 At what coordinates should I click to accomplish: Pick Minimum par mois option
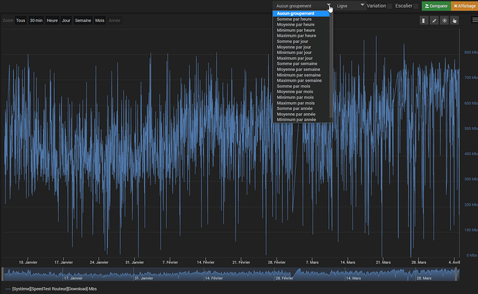[296, 97]
